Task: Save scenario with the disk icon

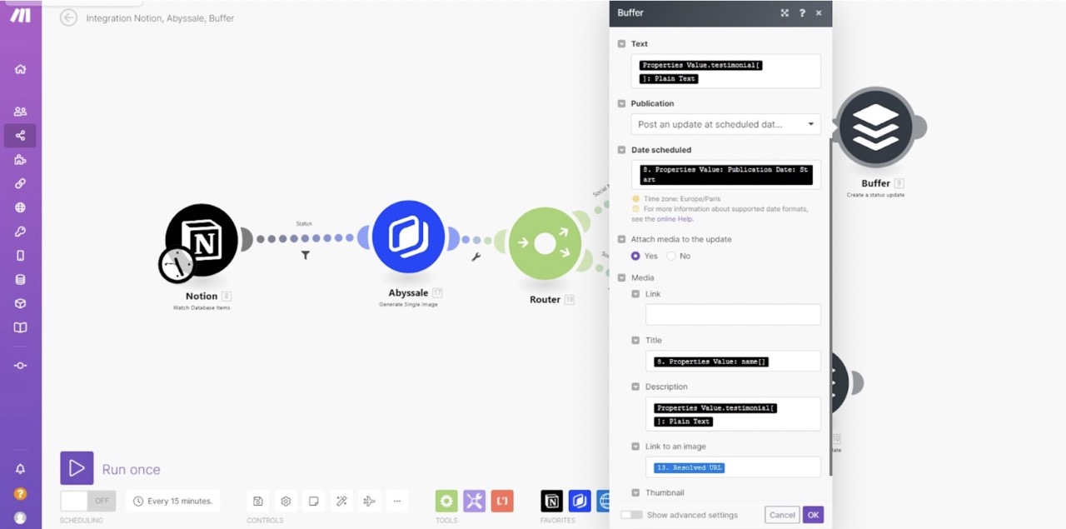Action: (258, 501)
